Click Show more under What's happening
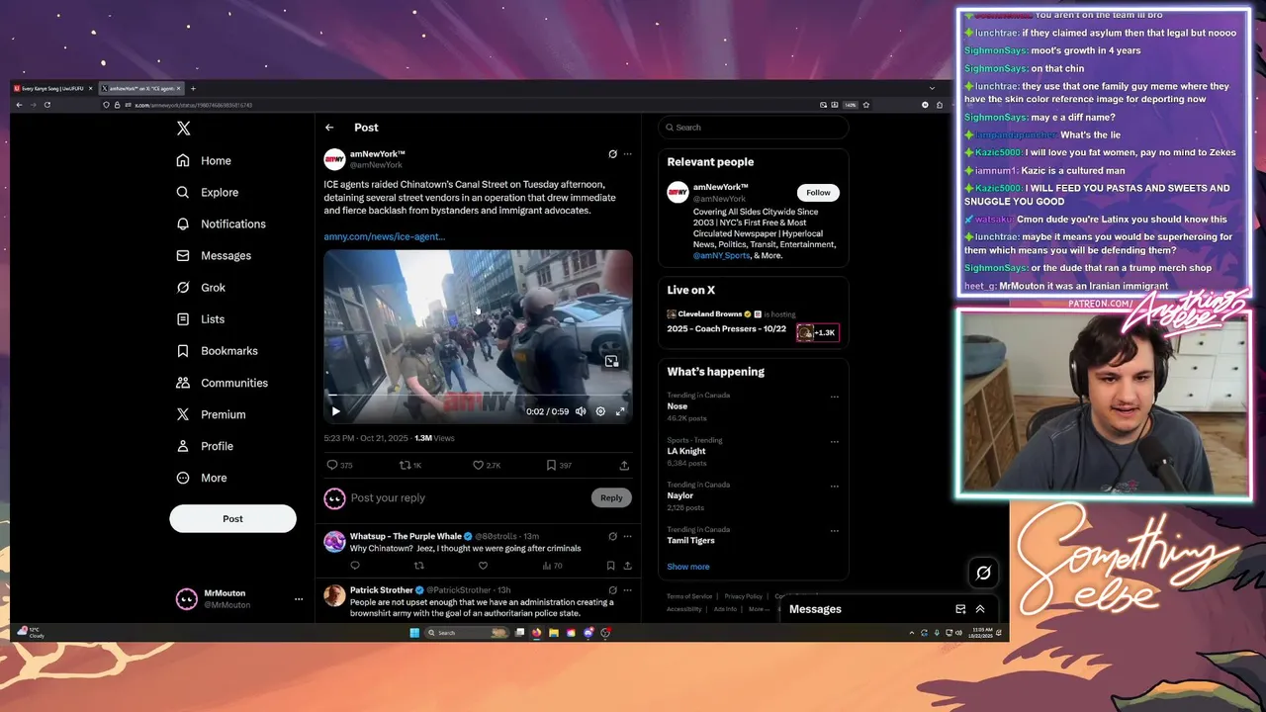Viewport: 1266px width, 712px height. click(687, 567)
